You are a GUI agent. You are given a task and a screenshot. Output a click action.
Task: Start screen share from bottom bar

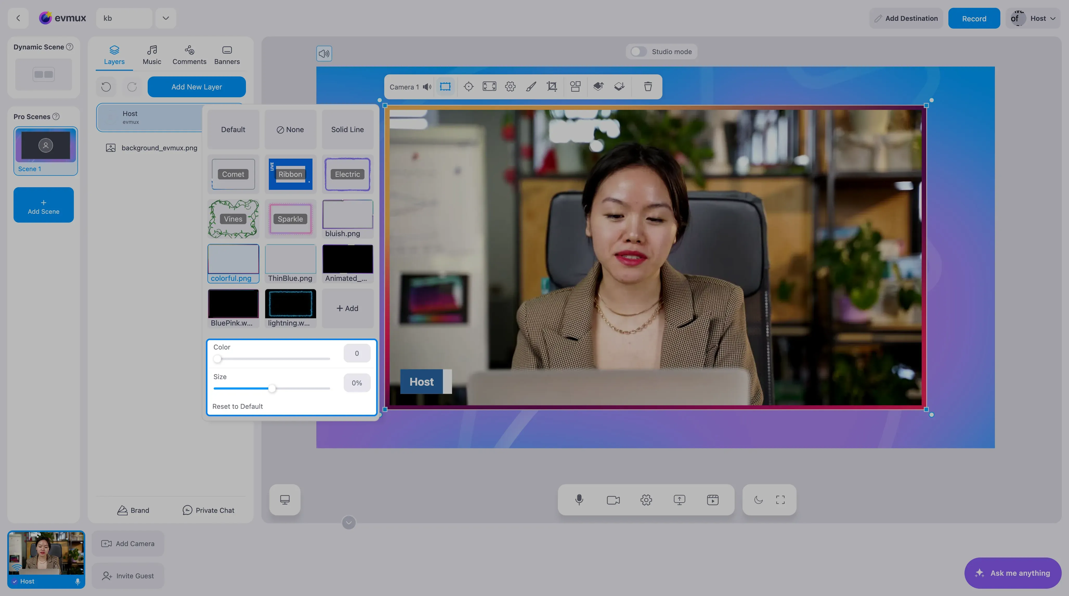679,500
